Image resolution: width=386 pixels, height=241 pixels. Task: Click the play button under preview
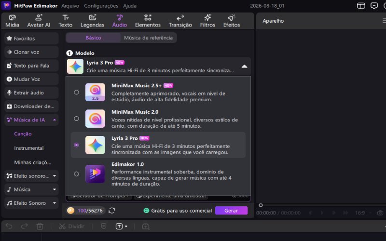tap(322, 213)
